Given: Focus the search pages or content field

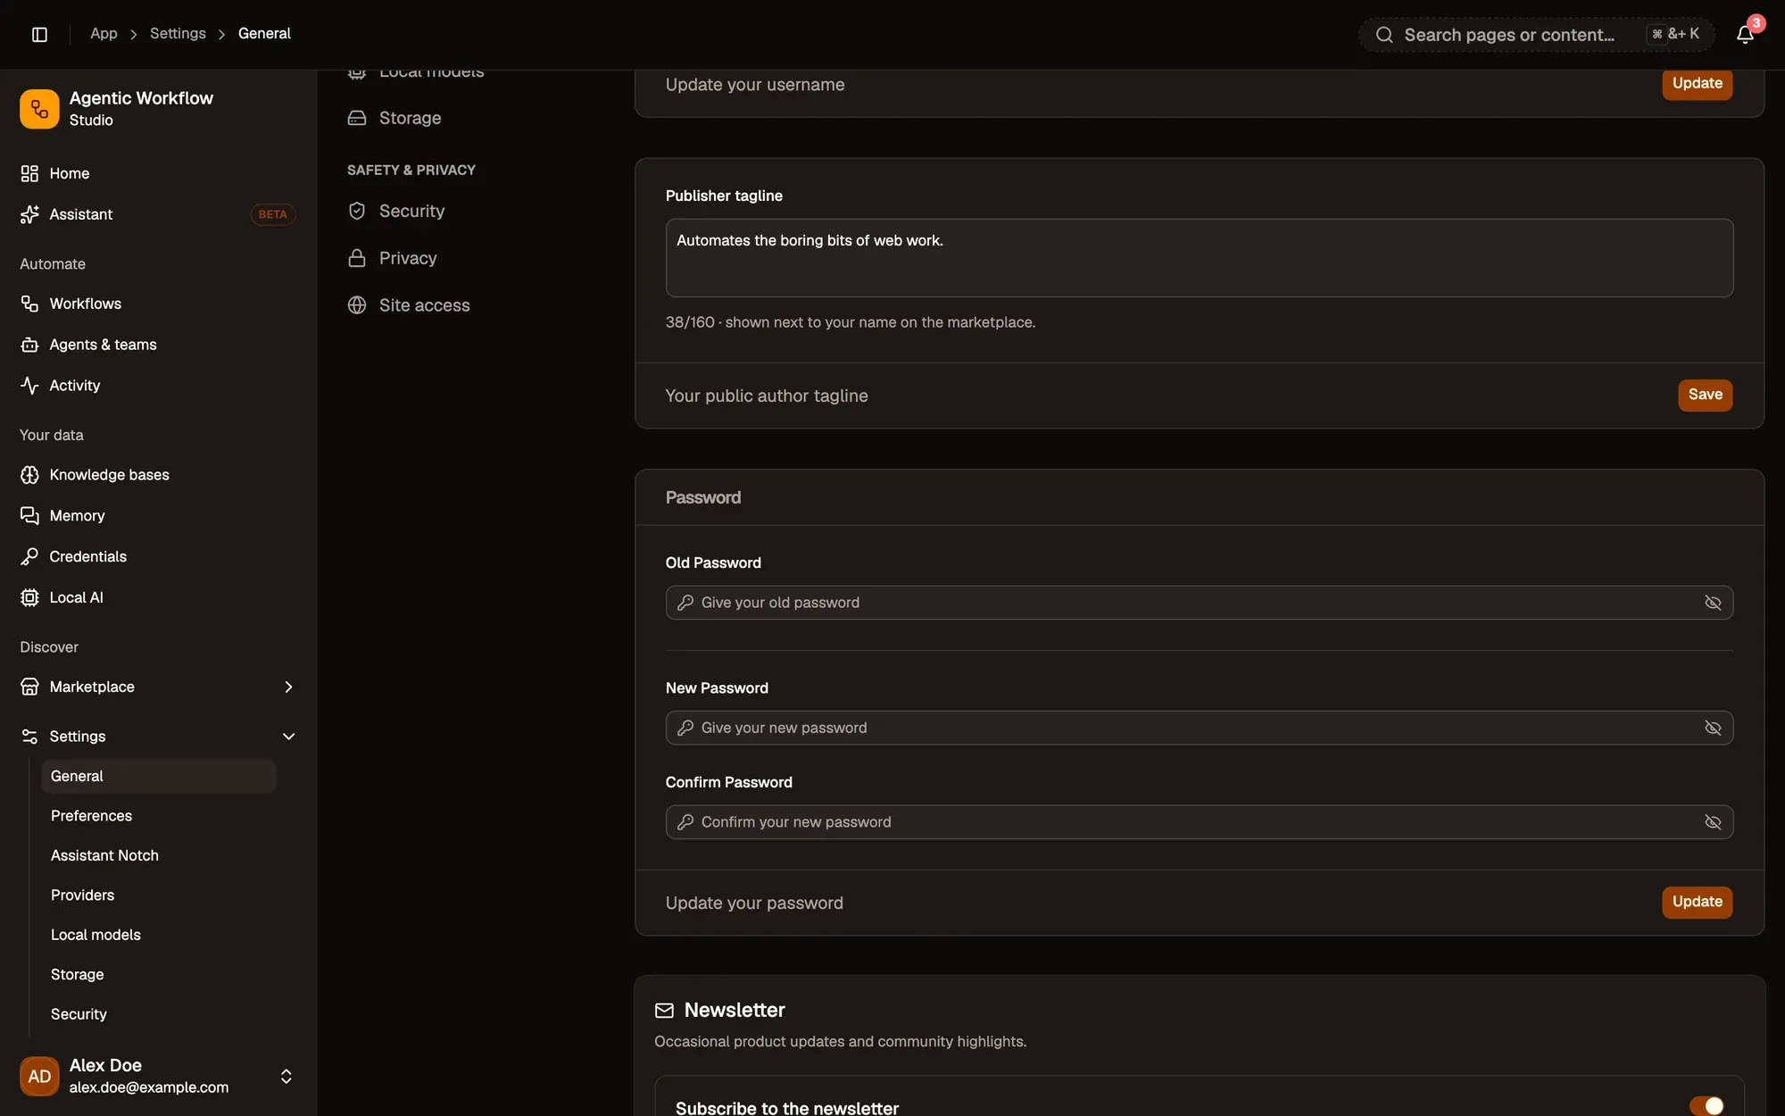Looking at the screenshot, I should coord(1536,35).
